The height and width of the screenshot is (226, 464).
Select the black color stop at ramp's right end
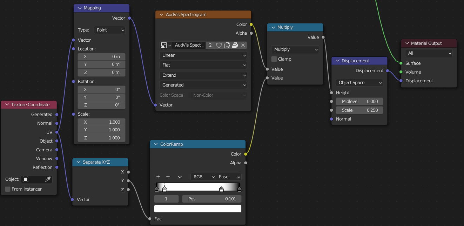(240, 189)
